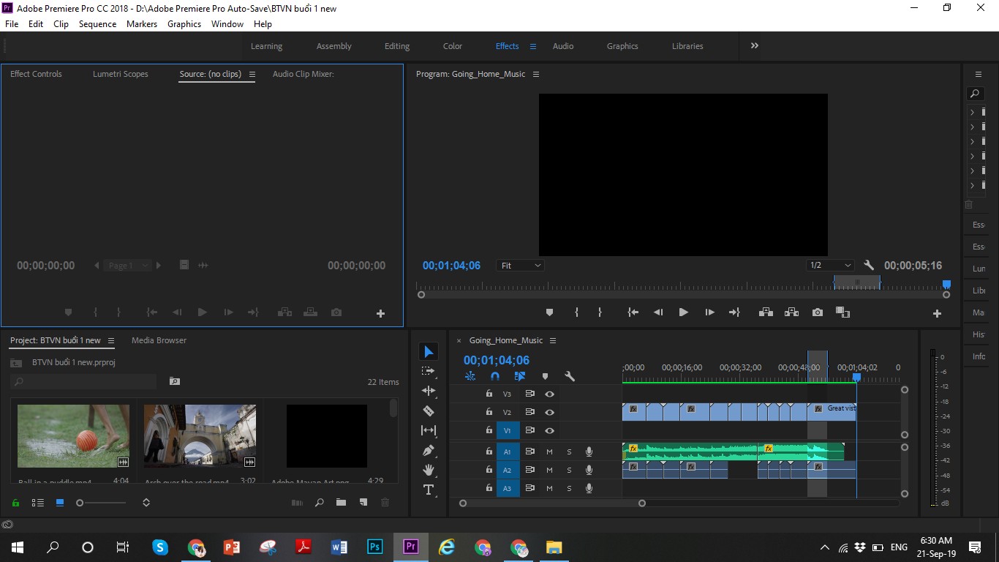999x562 pixels.
Task: Open timeline display settings wrench
Action: pos(570,376)
